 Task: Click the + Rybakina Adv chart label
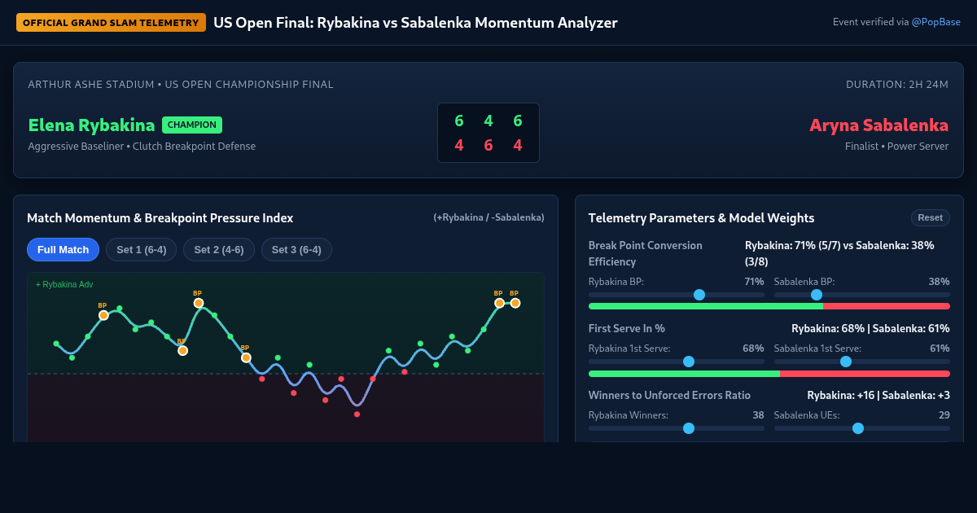[64, 284]
